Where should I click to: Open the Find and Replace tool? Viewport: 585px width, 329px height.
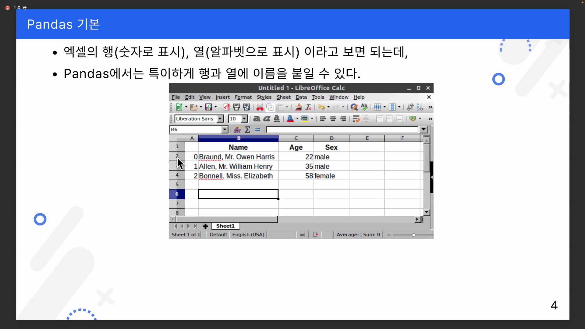pos(354,107)
